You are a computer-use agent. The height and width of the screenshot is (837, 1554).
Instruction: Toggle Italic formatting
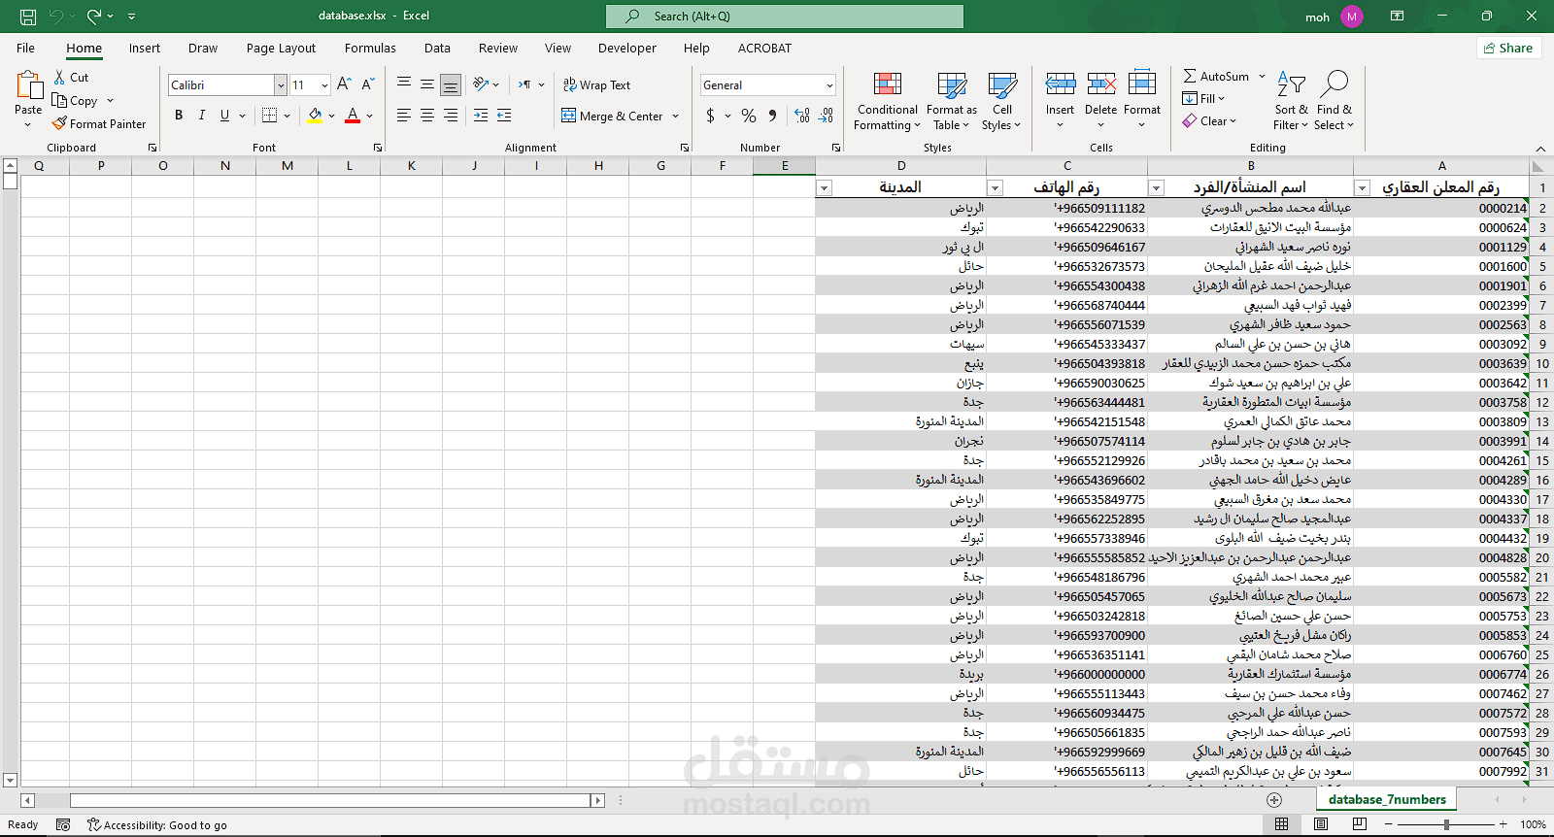pyautogui.click(x=202, y=116)
